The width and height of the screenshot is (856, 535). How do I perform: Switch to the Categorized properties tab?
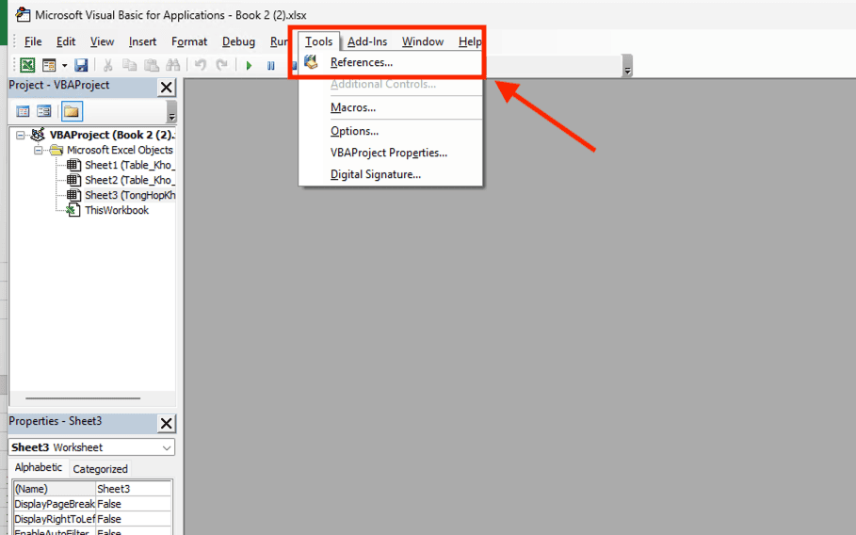[100, 469]
